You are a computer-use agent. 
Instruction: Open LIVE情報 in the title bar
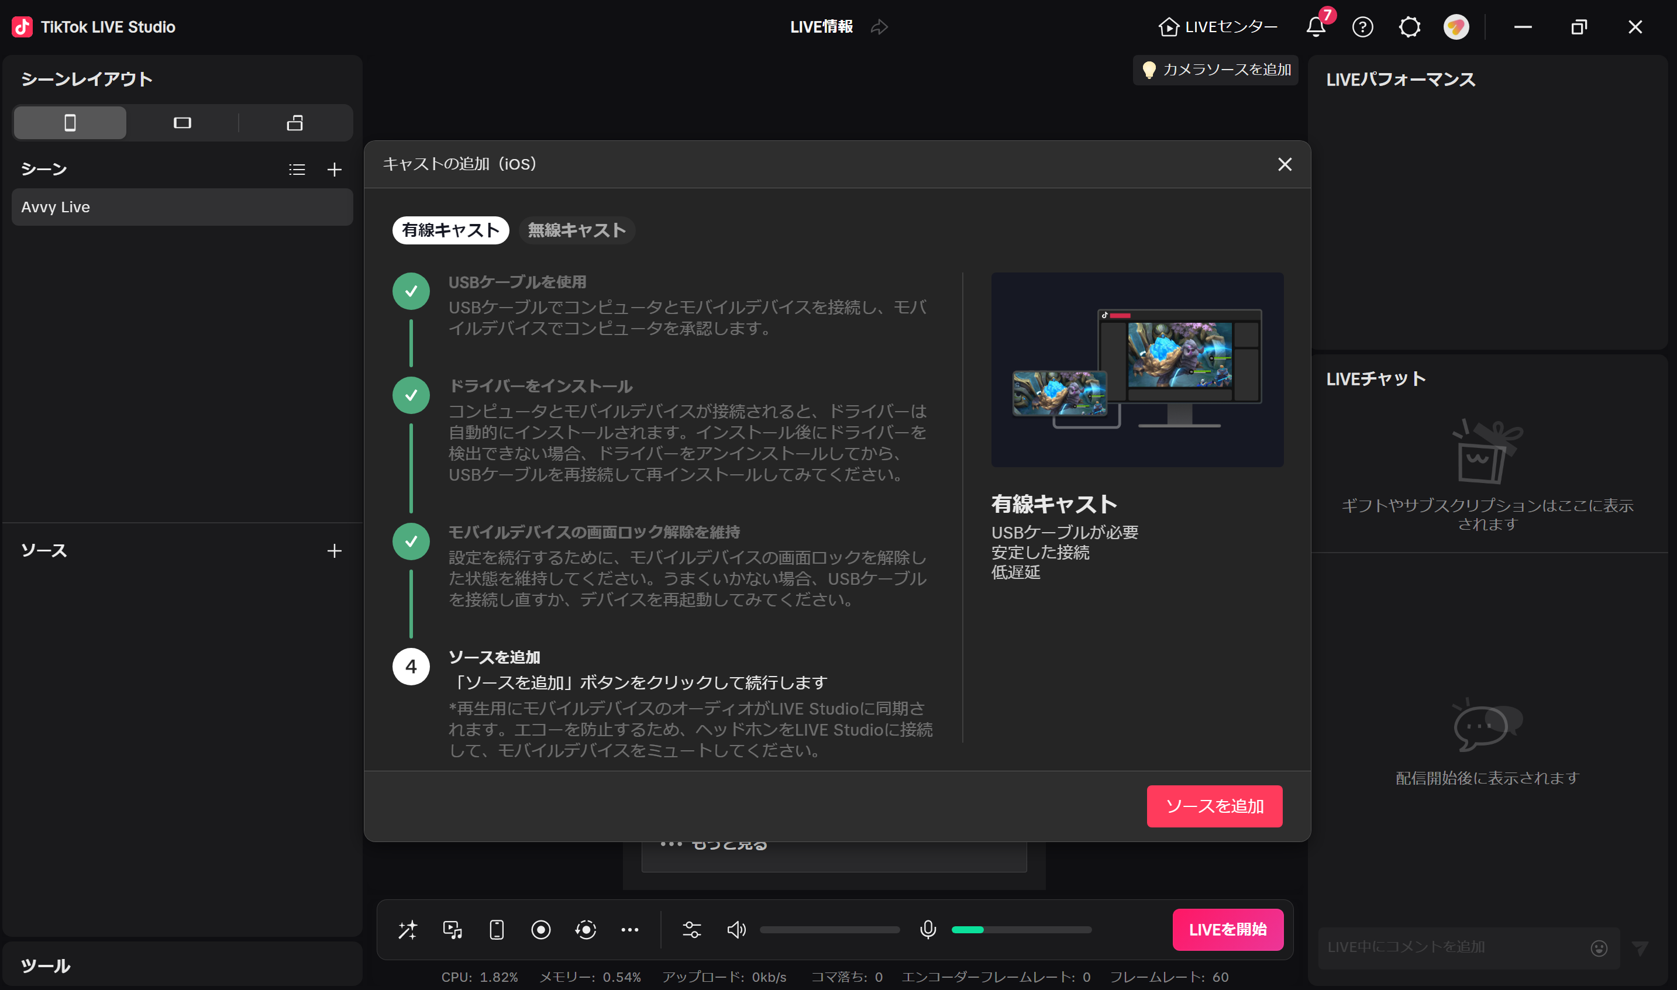click(821, 27)
